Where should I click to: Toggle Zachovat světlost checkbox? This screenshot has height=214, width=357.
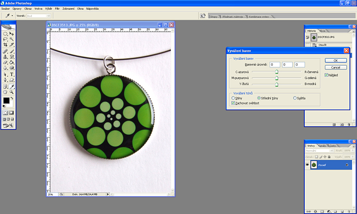click(233, 103)
